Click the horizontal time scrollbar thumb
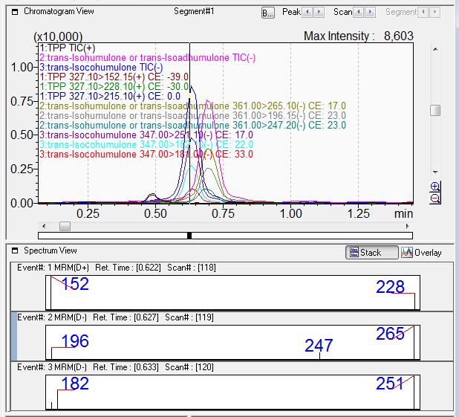This screenshot has width=459, height=417. (x=65, y=226)
